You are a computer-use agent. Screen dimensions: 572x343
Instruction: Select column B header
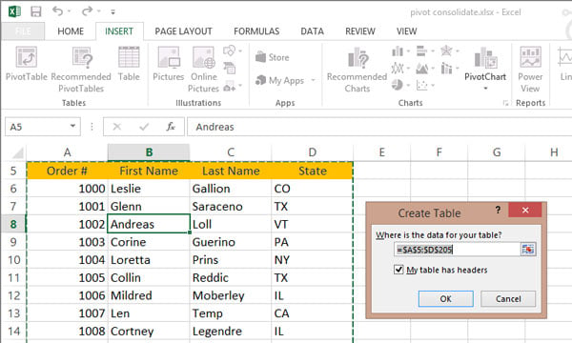click(x=149, y=152)
